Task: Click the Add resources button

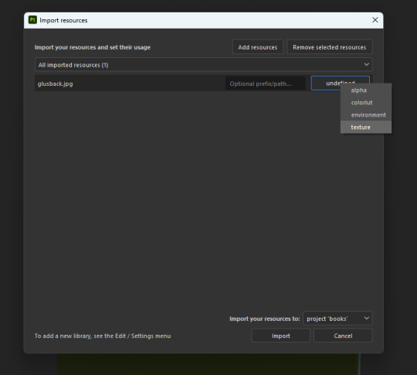Action: click(258, 47)
